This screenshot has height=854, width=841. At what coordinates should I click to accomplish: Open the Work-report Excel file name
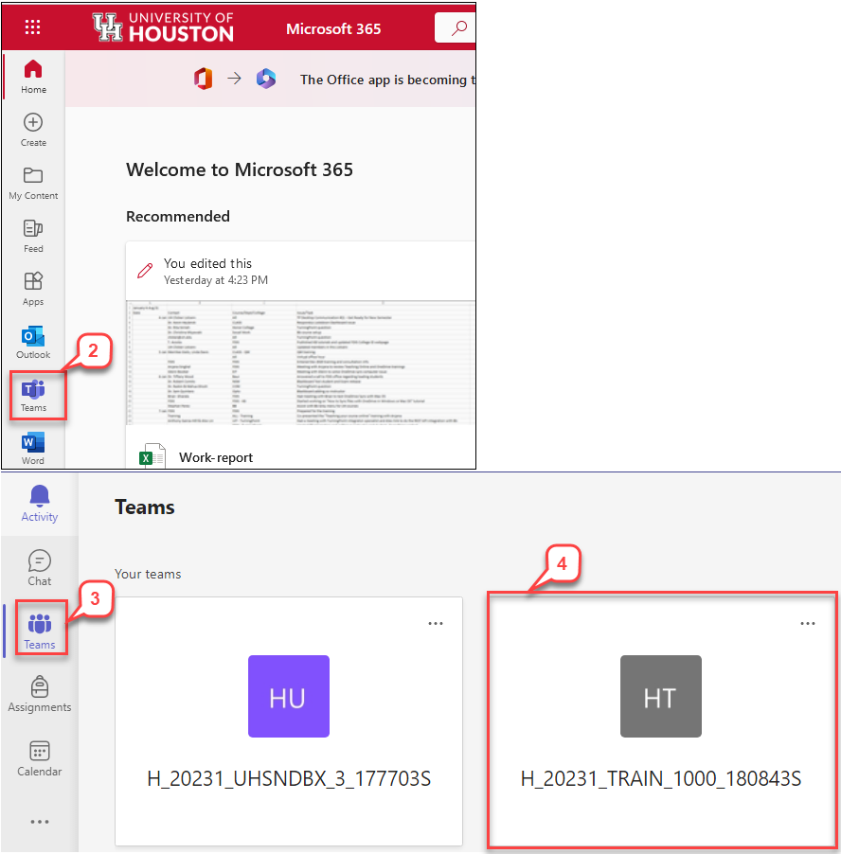[216, 457]
